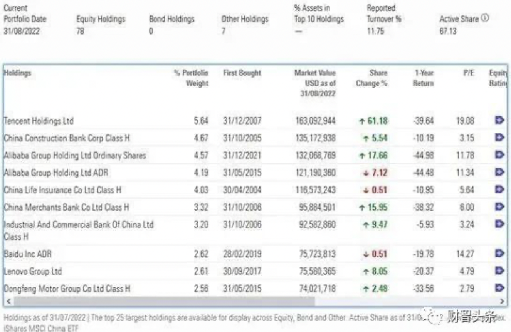Open the Lenovo Group Ltd holding link
Image resolution: width=511 pixels, height=332 pixels.
pos(32,271)
